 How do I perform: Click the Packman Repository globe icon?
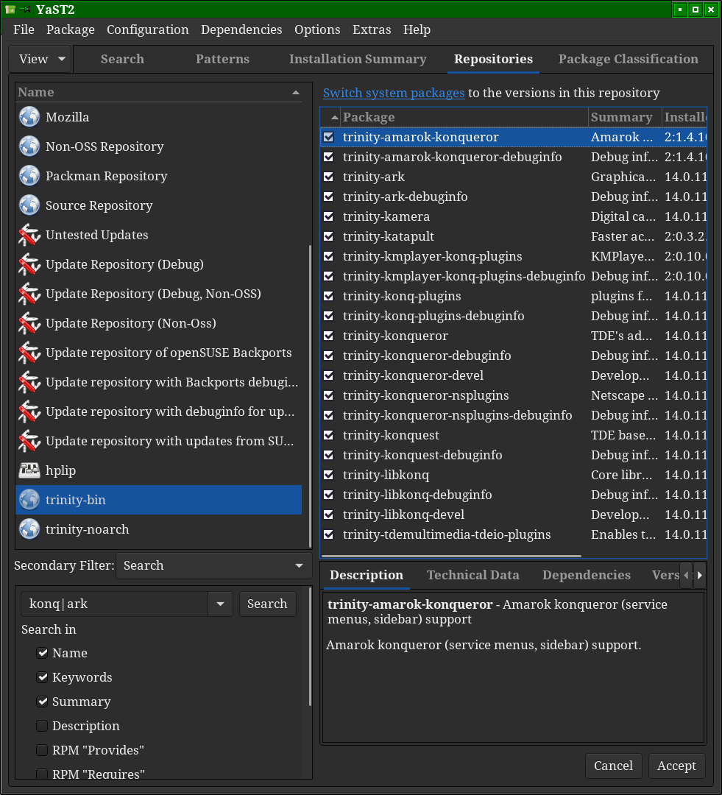[29, 176]
